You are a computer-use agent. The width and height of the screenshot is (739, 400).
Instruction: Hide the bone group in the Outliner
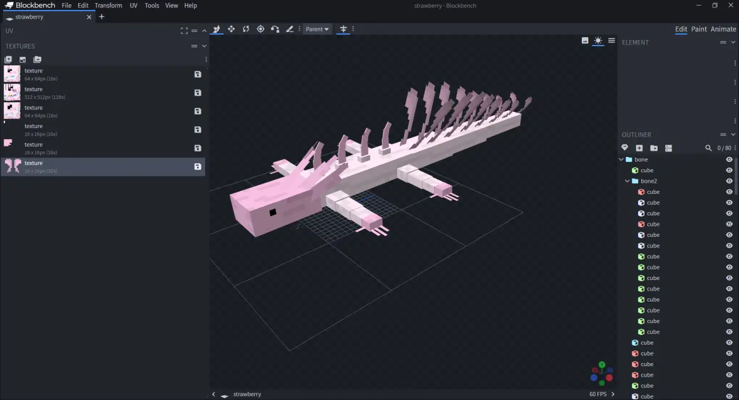pyautogui.click(x=729, y=159)
